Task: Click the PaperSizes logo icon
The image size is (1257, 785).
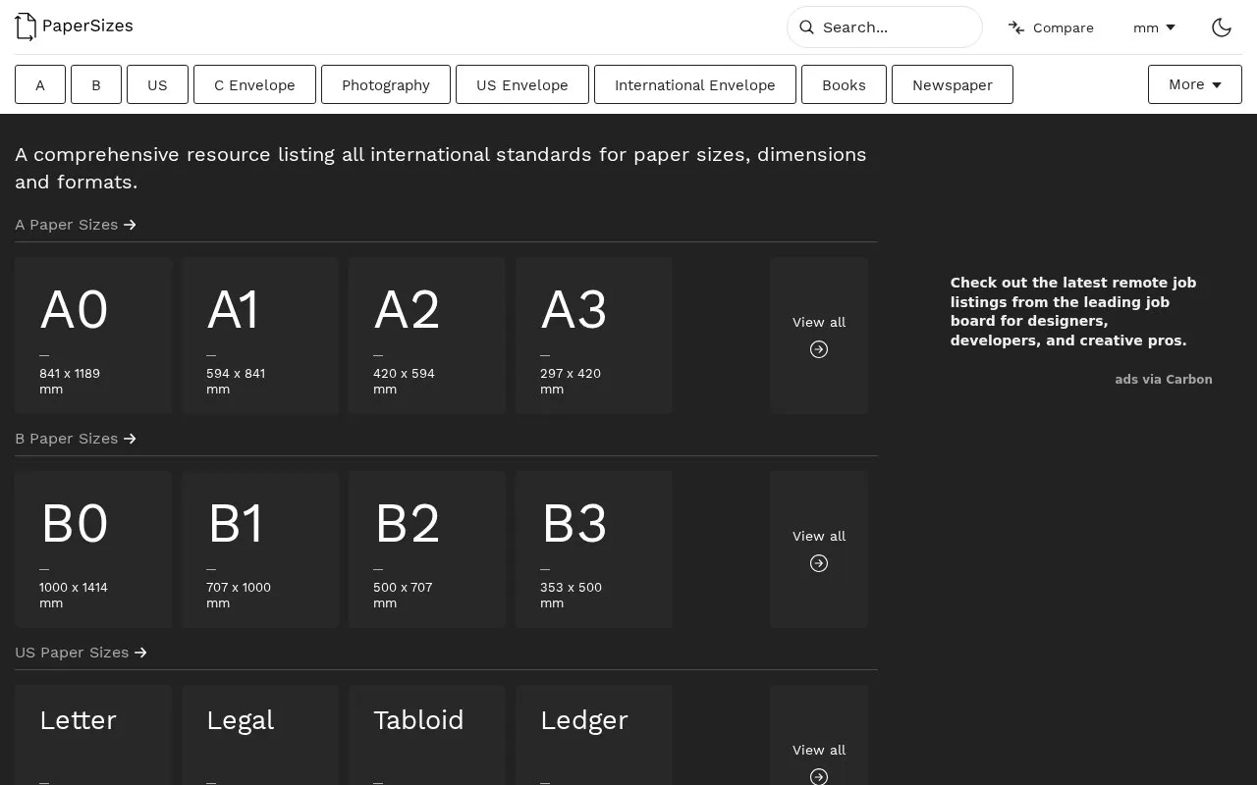Action: 26,26
